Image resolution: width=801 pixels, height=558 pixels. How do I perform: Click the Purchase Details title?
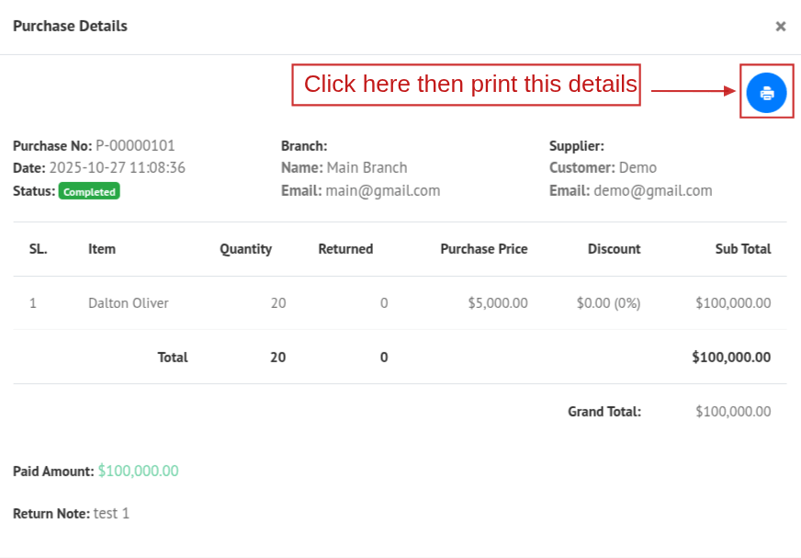click(70, 26)
